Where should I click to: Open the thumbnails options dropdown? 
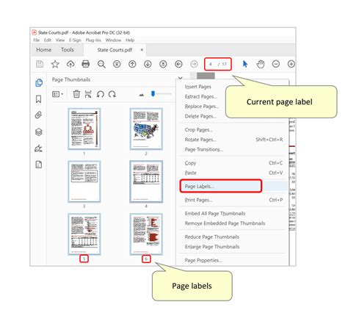(x=58, y=94)
